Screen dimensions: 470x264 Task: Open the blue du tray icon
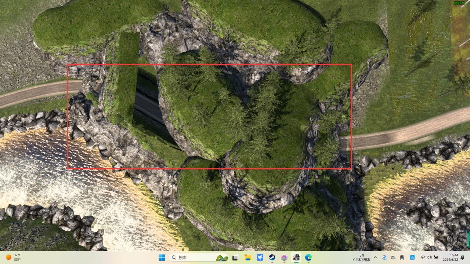click(412, 257)
